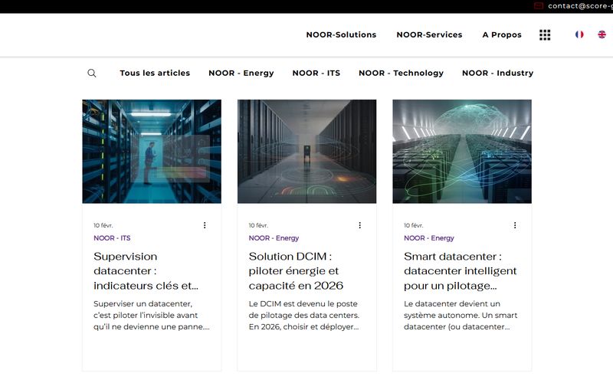Image resolution: width=613 pixels, height=383 pixels.
Task: Filter posts by NOOR - ITS tab
Action: pos(316,73)
